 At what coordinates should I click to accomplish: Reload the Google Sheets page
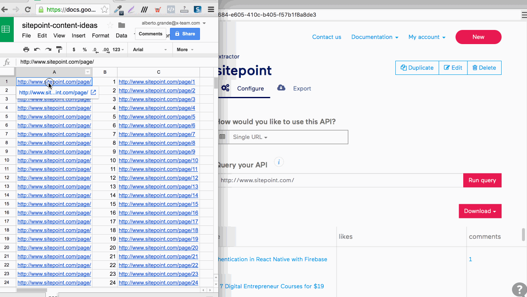pyautogui.click(x=28, y=9)
